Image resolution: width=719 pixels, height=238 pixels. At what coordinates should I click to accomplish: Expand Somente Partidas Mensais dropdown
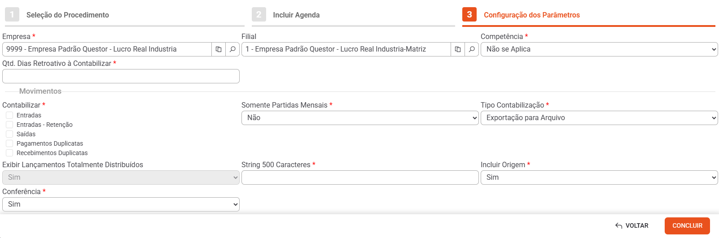pyautogui.click(x=360, y=118)
